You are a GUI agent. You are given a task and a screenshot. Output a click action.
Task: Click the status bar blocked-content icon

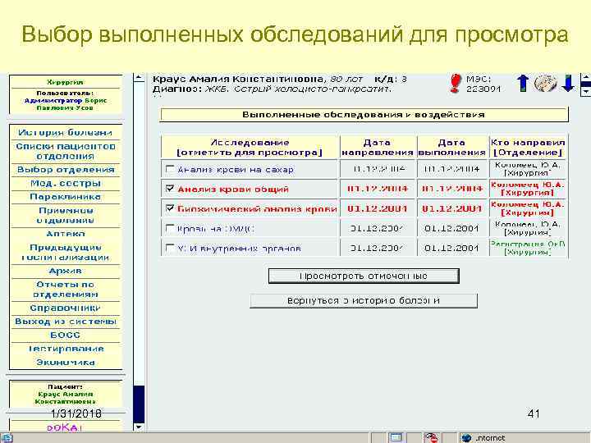431,438
